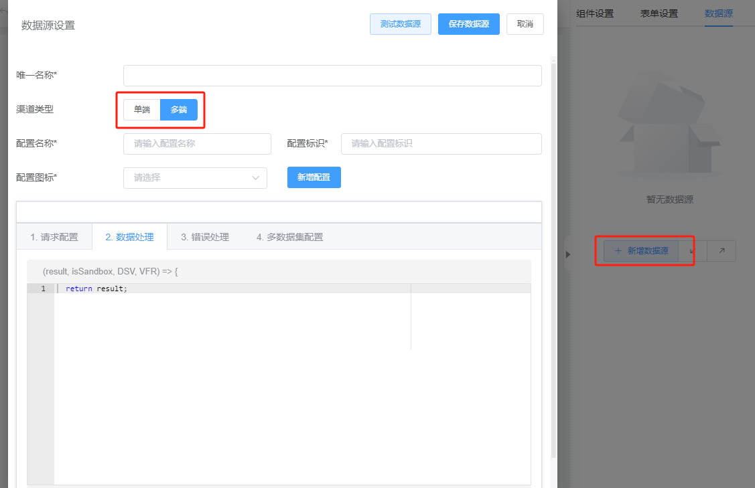This screenshot has width=755, height=488.
Task: Click the 唯一名称 input field
Action: tap(332, 75)
